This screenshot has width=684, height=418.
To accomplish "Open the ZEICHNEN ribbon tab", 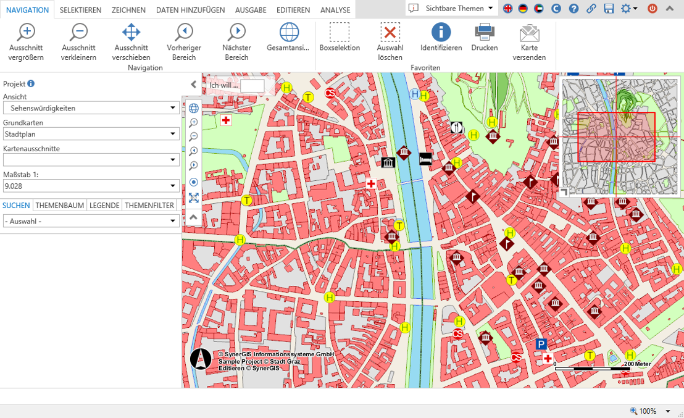I will pyautogui.click(x=128, y=10).
